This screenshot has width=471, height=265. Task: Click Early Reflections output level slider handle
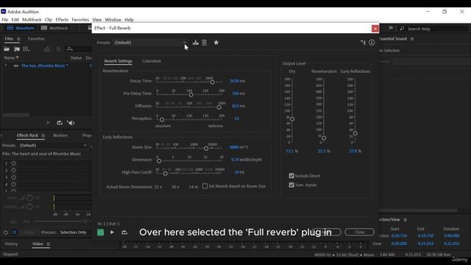355,133
